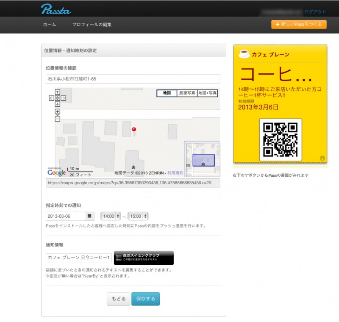This screenshot has height=322, width=339.
Task: Click the ログアウト logout link
Action: (315, 12)
